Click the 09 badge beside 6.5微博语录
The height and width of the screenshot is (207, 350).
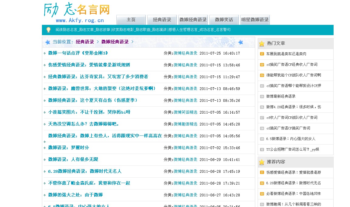tap(262, 139)
